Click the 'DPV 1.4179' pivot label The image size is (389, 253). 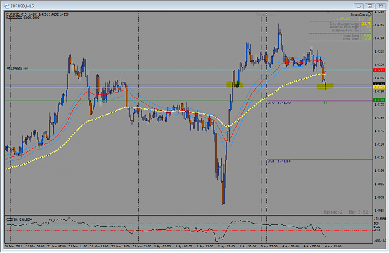point(279,103)
